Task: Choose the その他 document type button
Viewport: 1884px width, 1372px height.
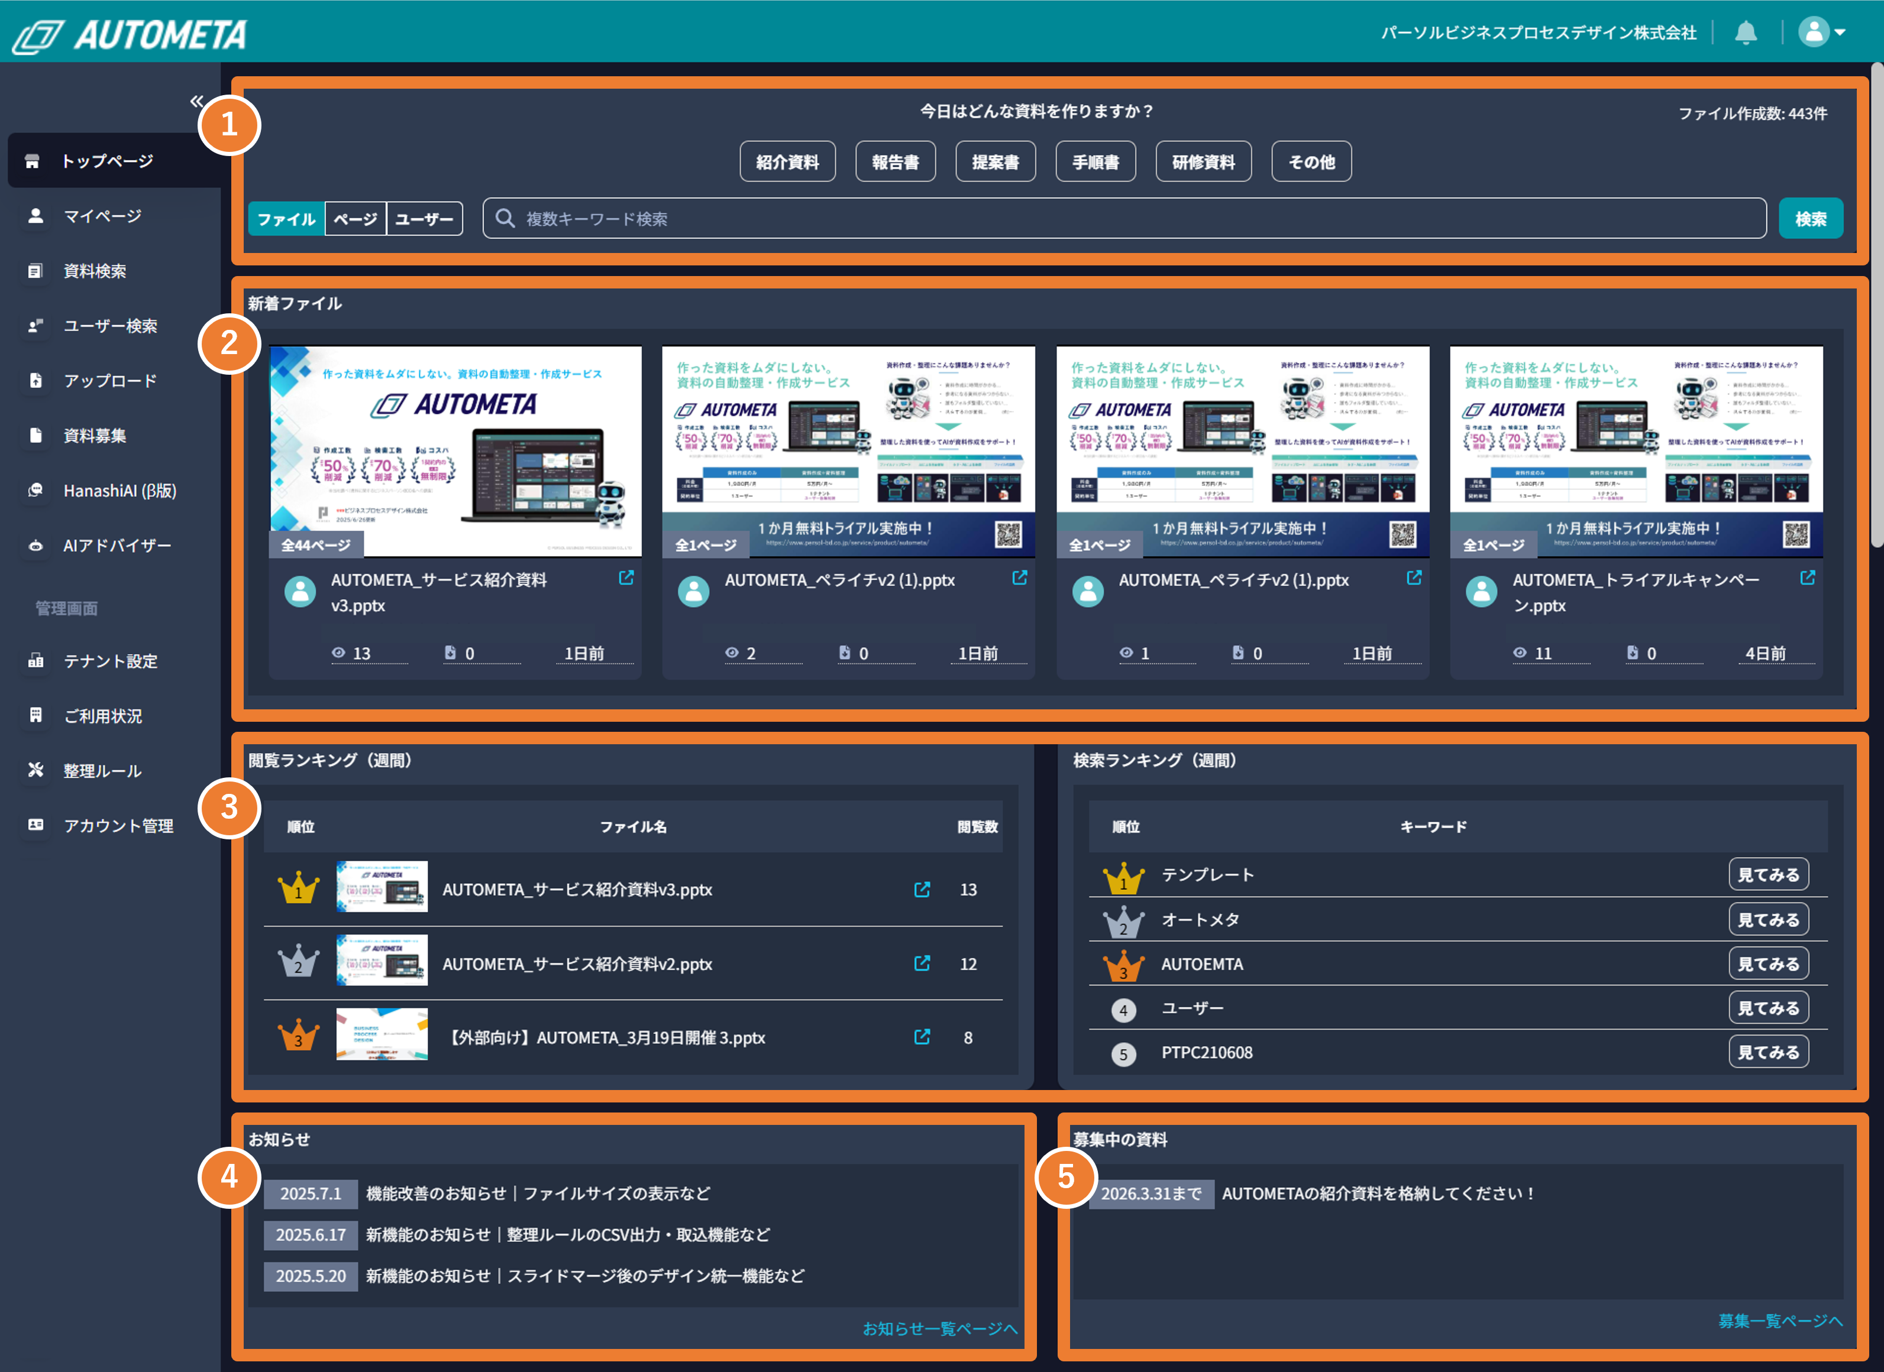Action: coord(1311,161)
